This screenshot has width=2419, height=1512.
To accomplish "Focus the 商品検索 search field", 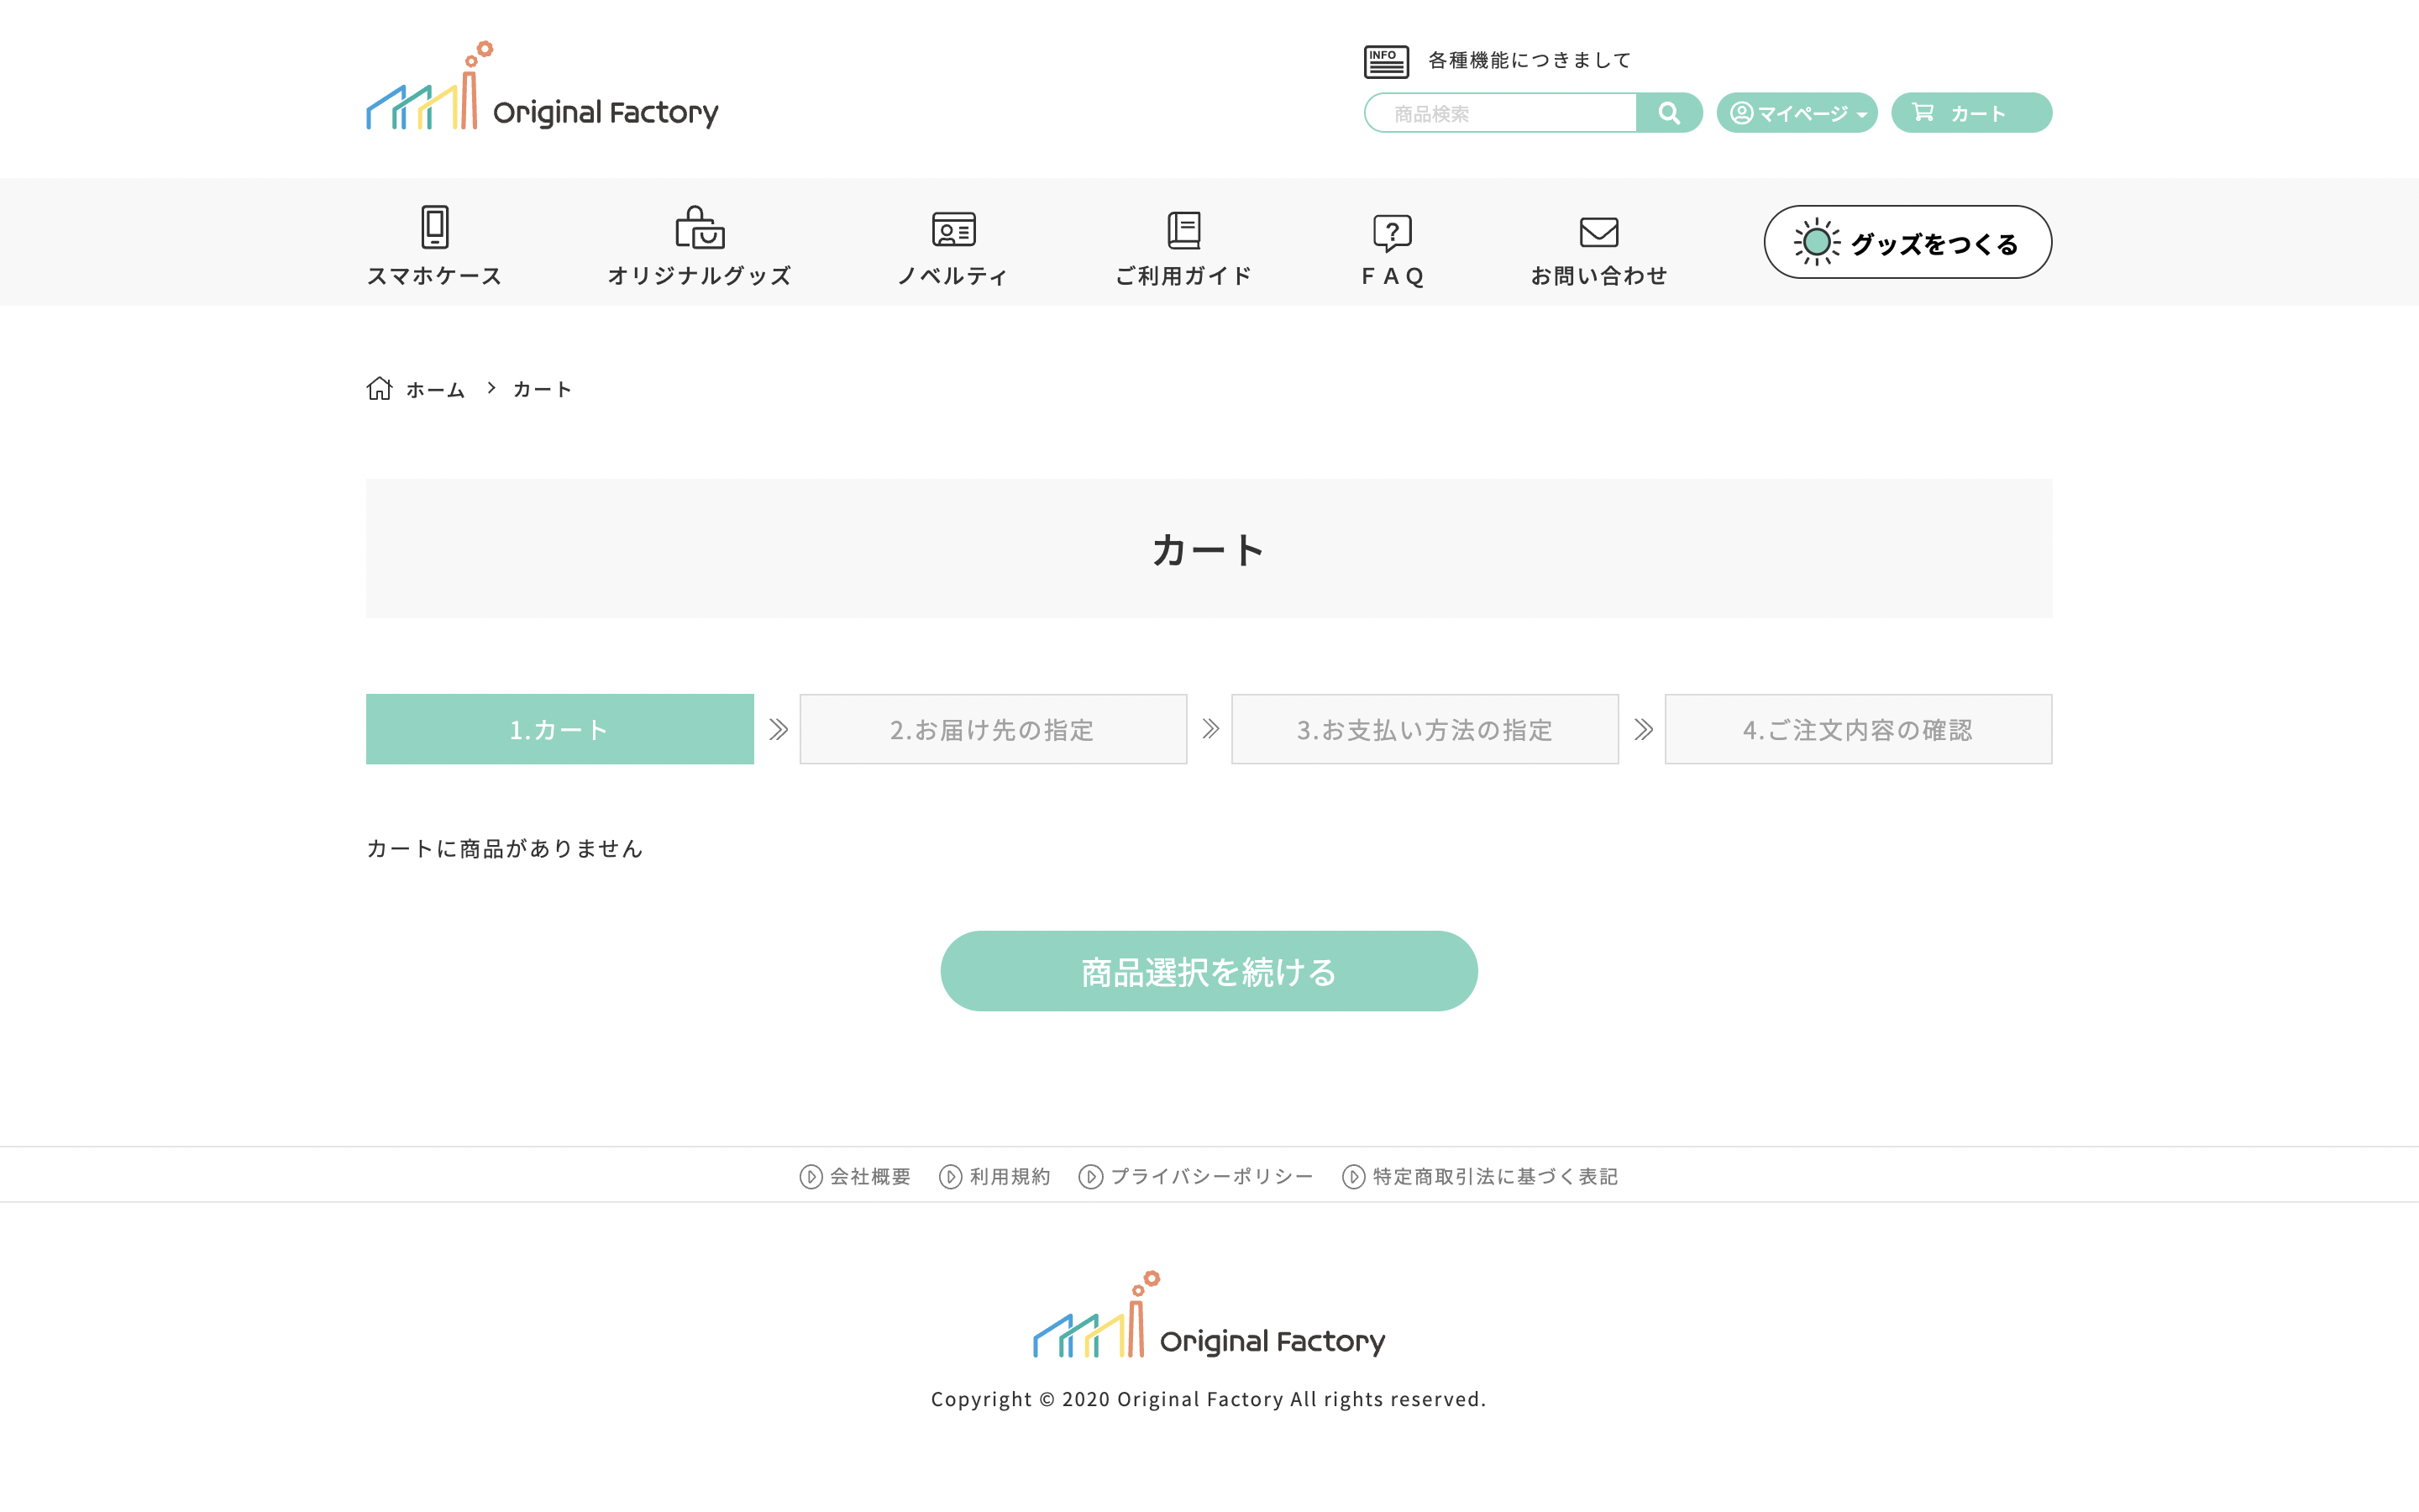I will coord(1499,113).
